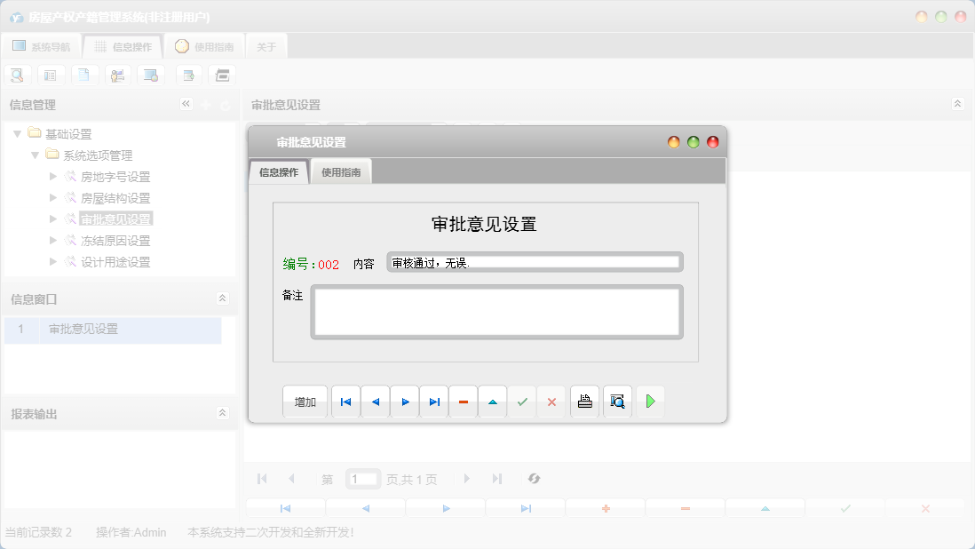Click the green run arrow in the dialog
This screenshot has height=549, width=975.
point(649,401)
